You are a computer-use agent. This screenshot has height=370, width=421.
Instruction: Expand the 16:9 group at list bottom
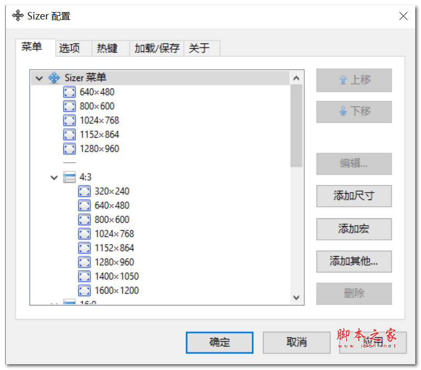tap(54, 303)
